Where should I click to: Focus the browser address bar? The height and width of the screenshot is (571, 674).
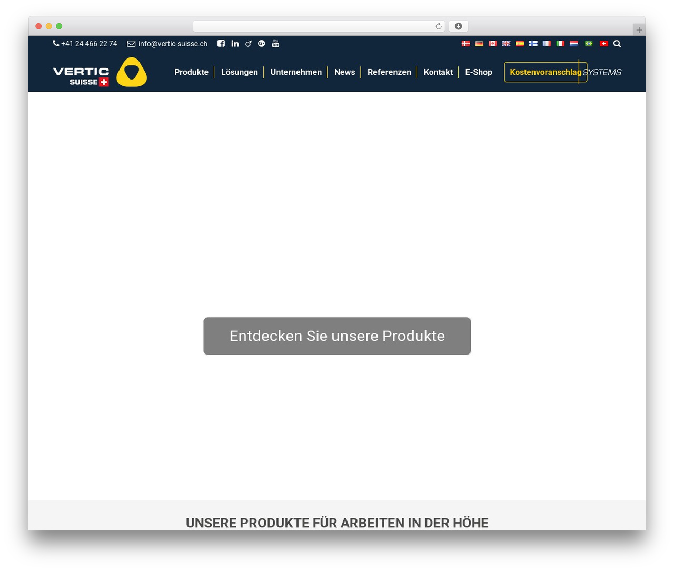tap(319, 26)
